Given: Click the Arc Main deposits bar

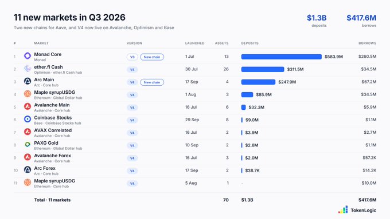Looking at the screenshot, I should coord(258,82).
